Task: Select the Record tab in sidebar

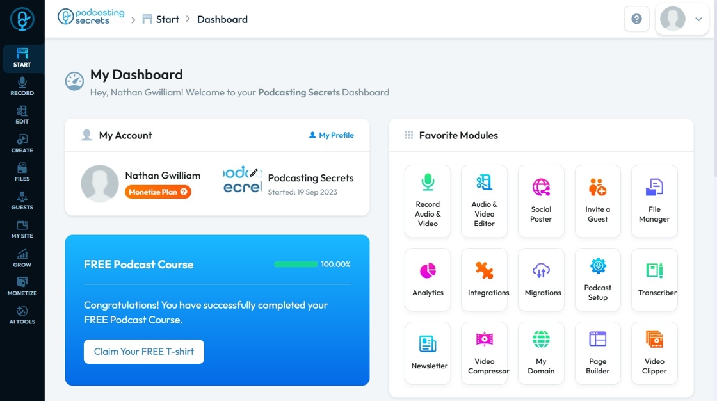Action: coord(22,86)
